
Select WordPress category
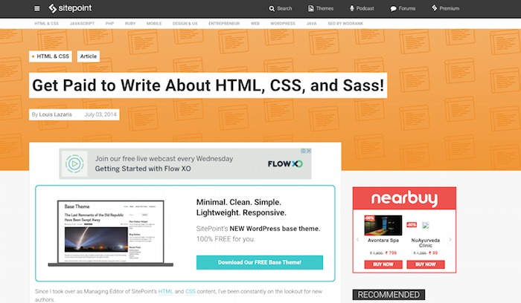(283, 24)
